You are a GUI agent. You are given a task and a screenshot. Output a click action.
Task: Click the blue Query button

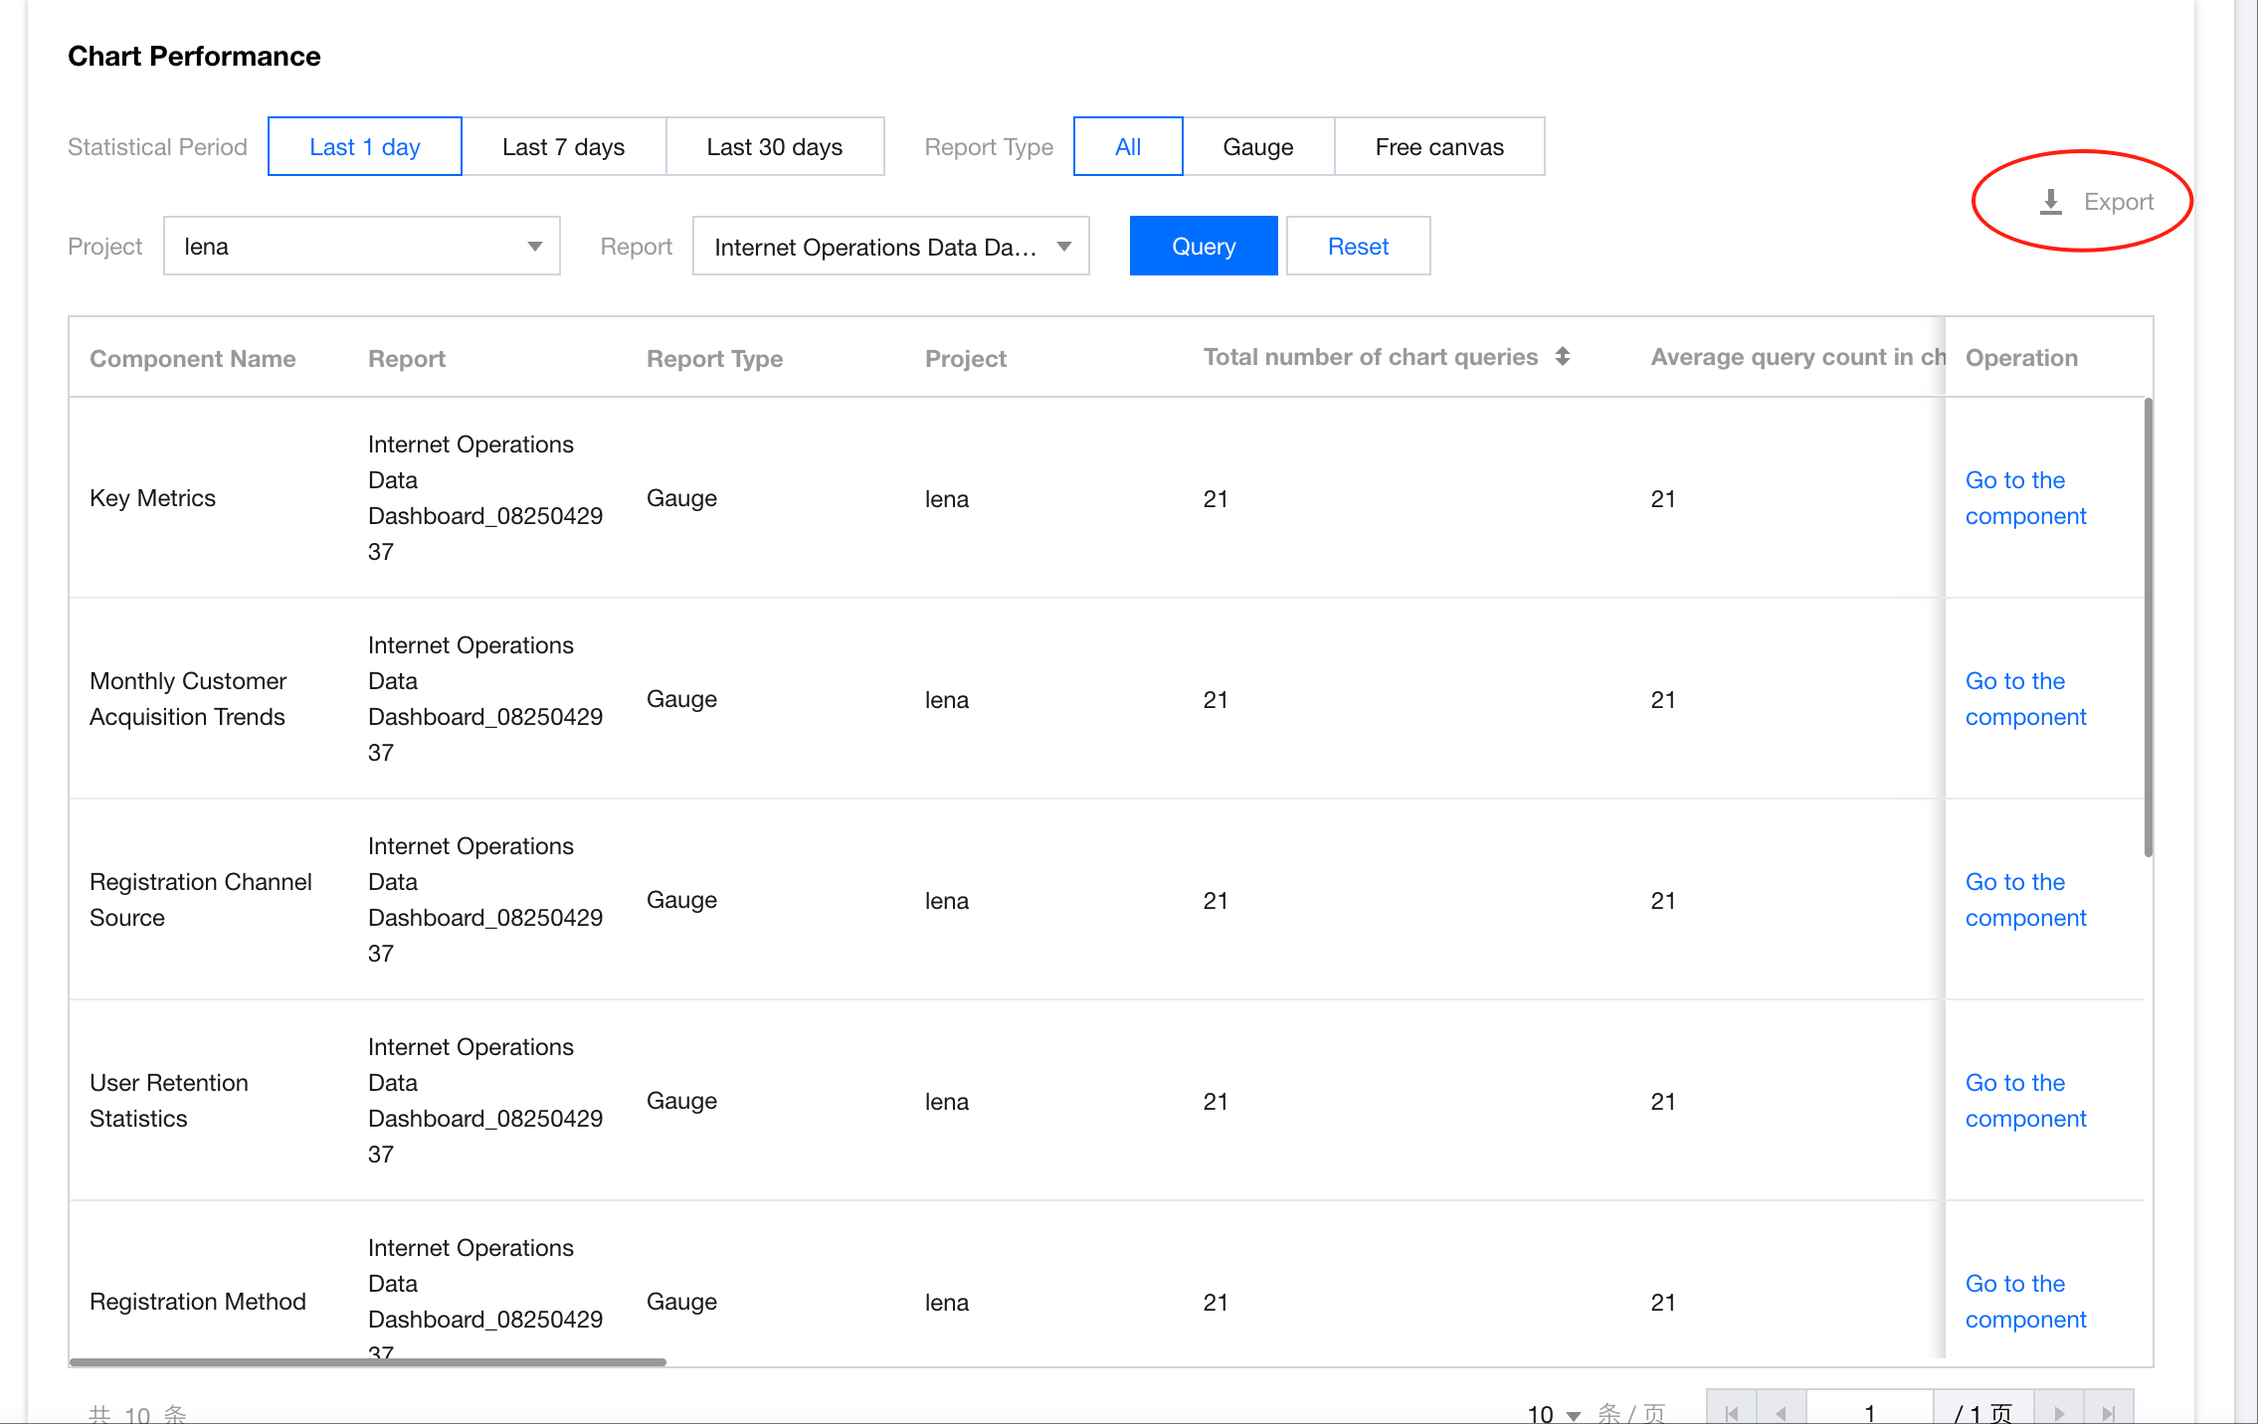click(x=1203, y=247)
